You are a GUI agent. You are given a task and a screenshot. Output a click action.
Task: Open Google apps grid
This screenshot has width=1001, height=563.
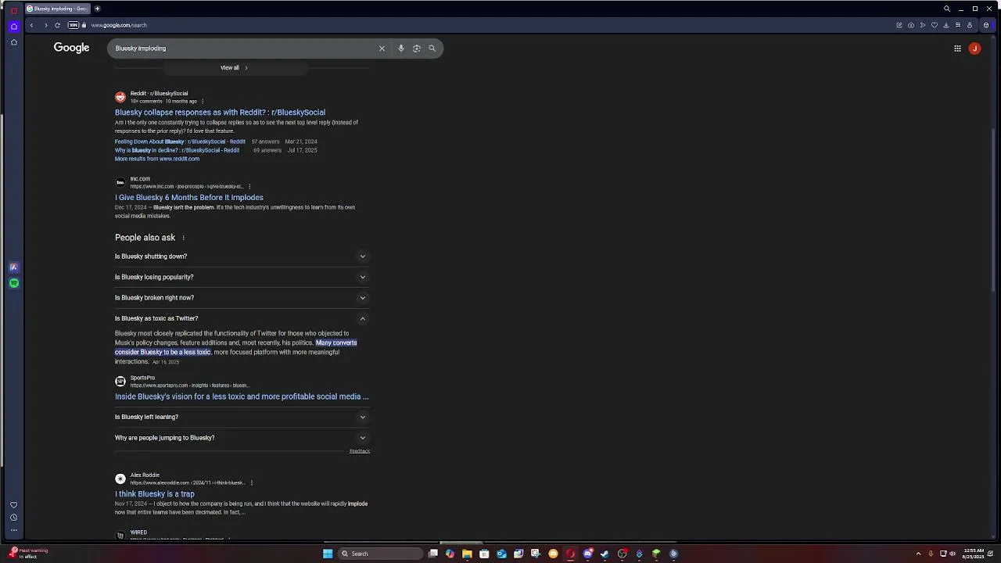click(957, 48)
